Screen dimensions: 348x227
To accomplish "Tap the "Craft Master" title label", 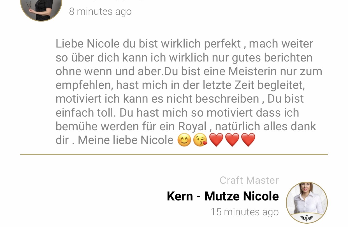I will coord(249,180).
